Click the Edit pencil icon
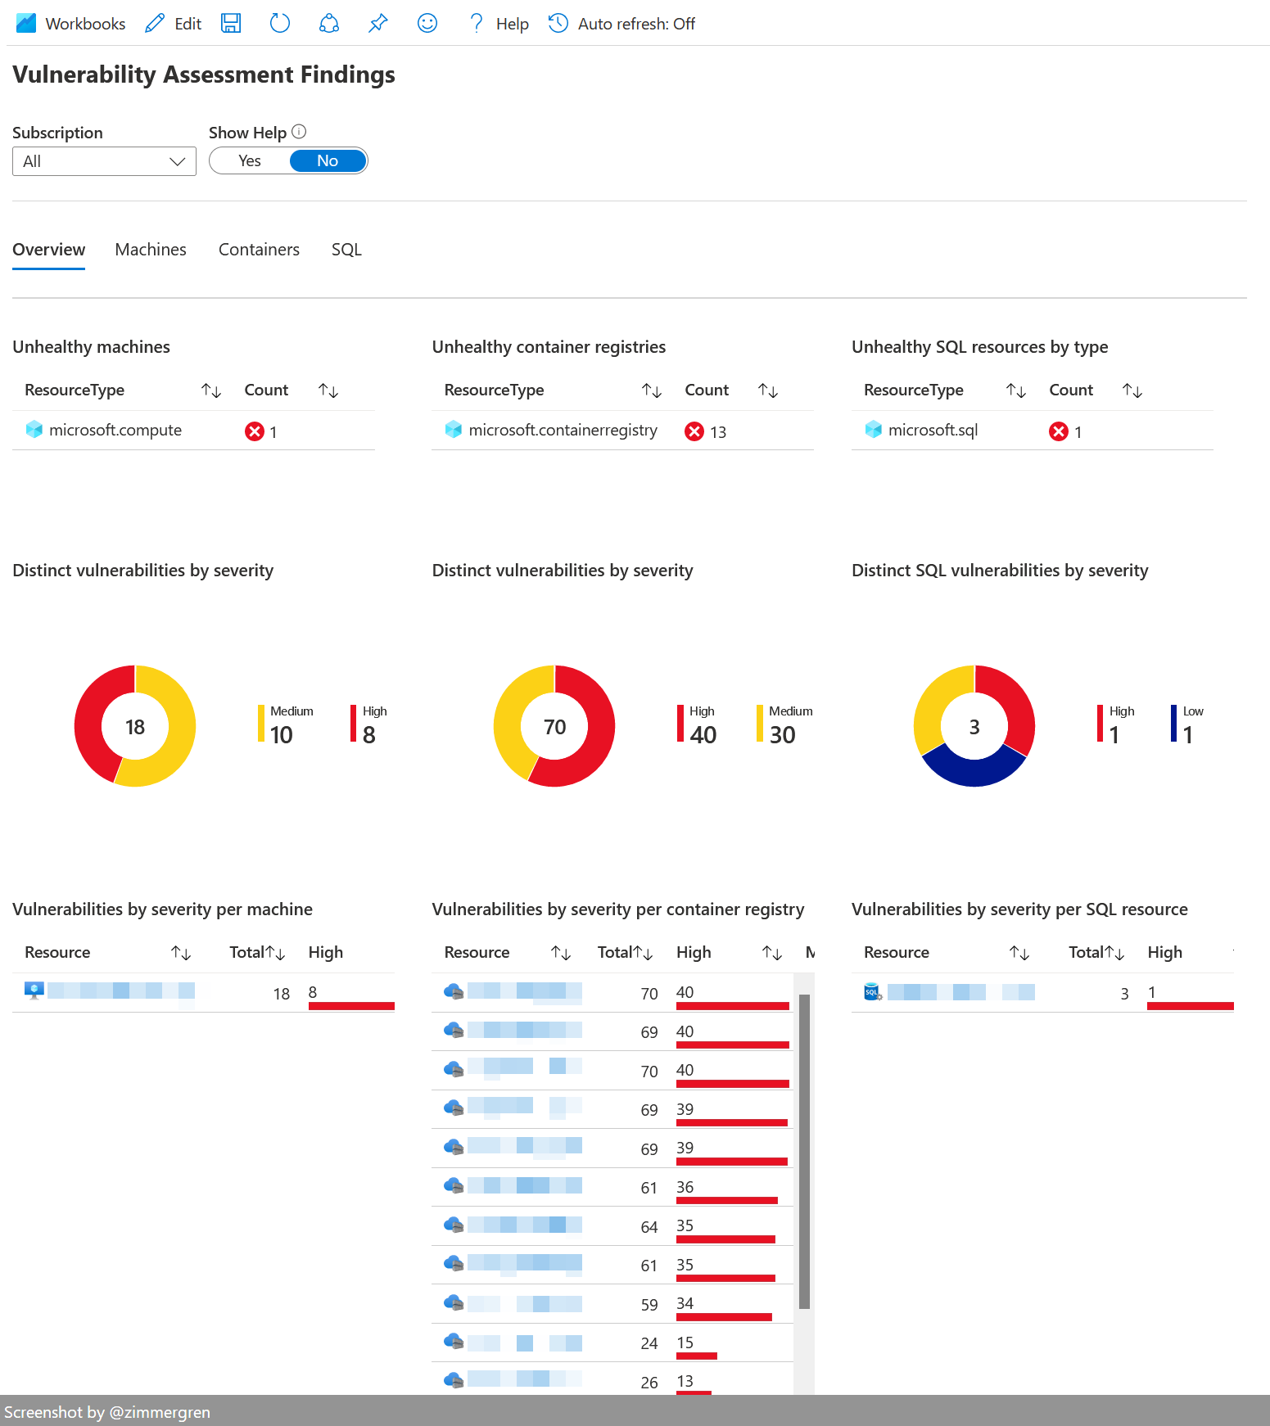The height and width of the screenshot is (1426, 1270). point(155,24)
